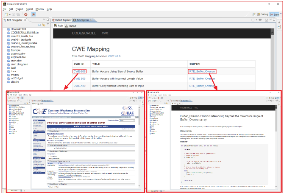
Task: Switch to the Debug perspective
Action: click(x=263, y=14)
